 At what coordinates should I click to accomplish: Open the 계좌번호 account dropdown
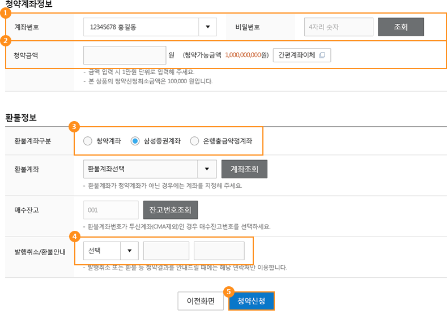150,27
